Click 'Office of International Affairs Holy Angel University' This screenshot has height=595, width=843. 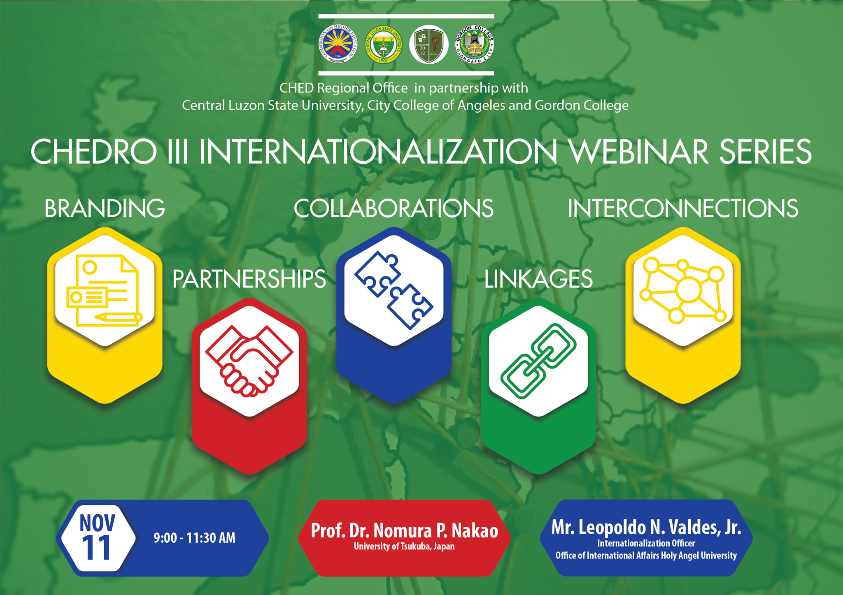click(646, 556)
